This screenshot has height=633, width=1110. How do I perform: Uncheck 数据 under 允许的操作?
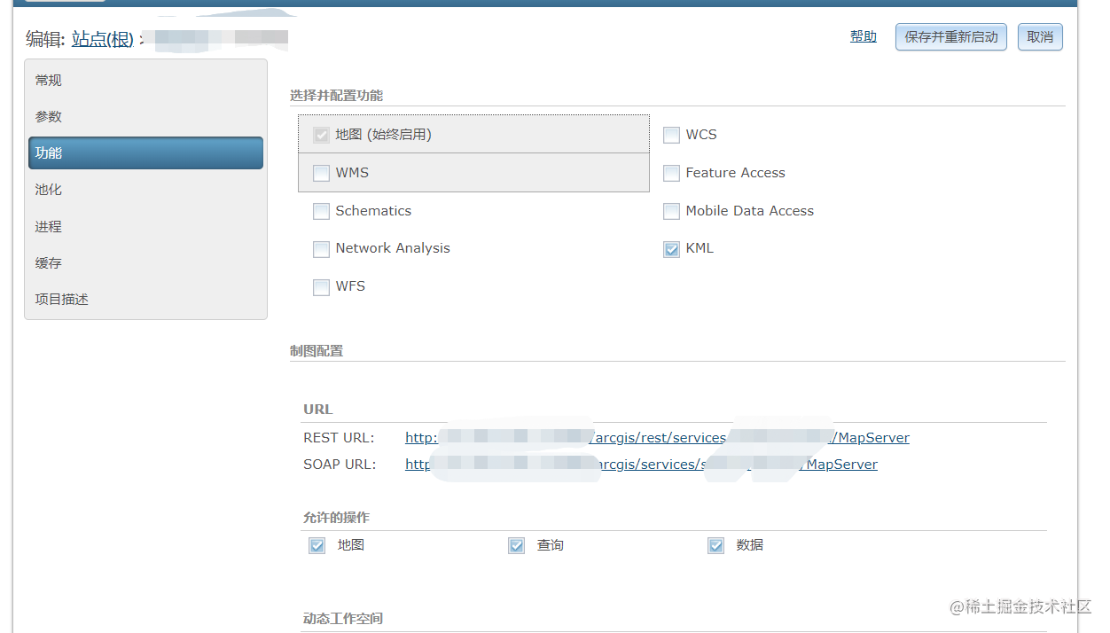coord(715,545)
